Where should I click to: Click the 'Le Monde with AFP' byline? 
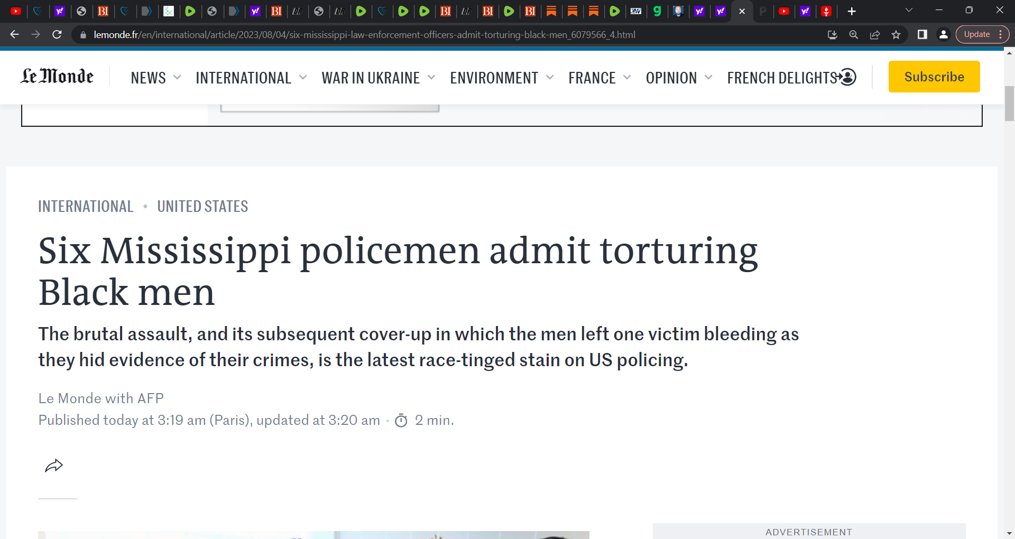tap(101, 398)
